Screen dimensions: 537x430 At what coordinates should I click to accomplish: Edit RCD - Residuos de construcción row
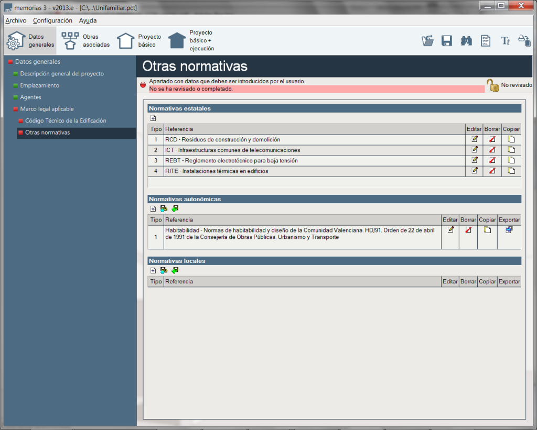(x=474, y=139)
